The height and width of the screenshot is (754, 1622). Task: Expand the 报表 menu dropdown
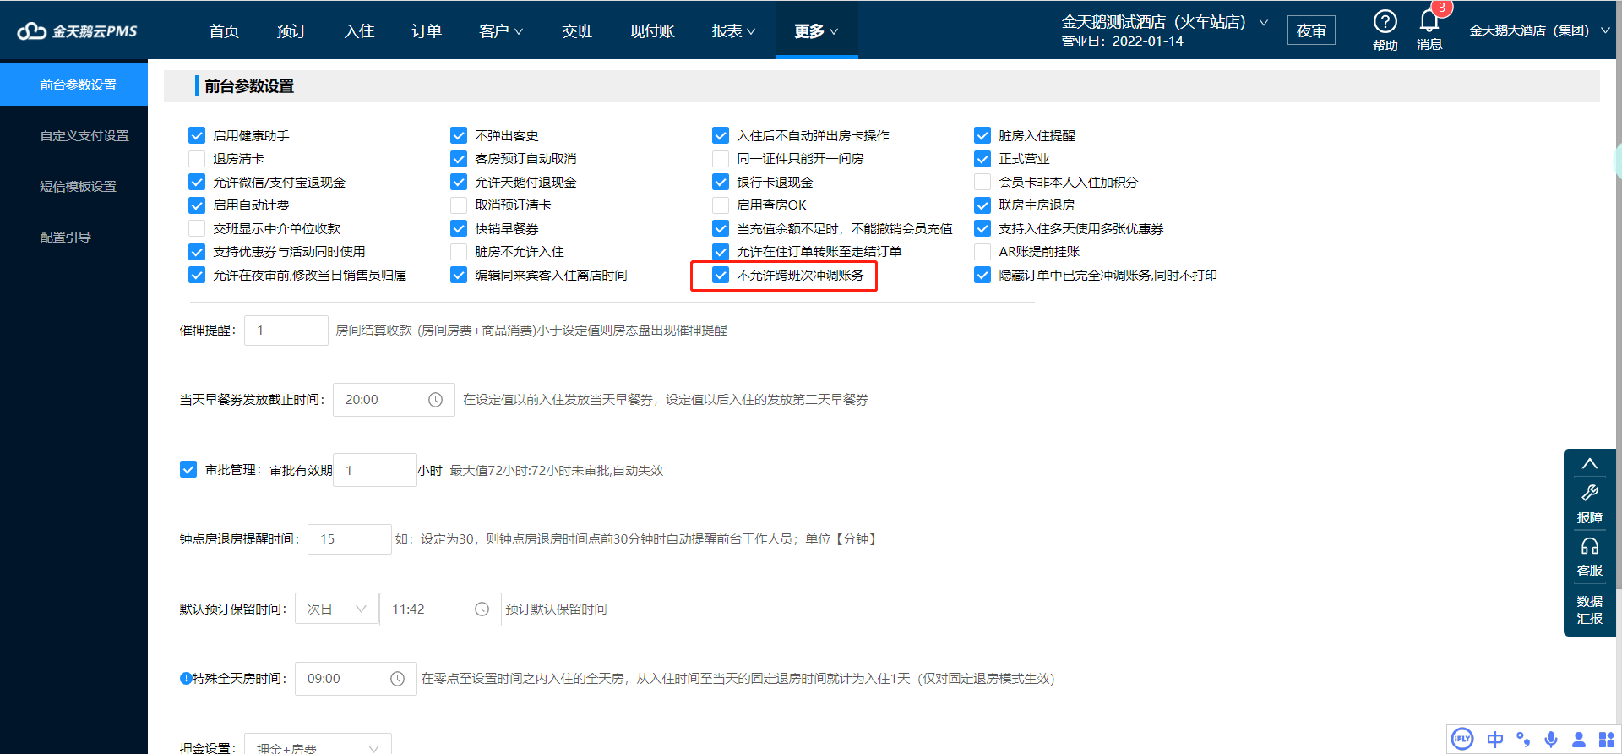pyautogui.click(x=733, y=31)
